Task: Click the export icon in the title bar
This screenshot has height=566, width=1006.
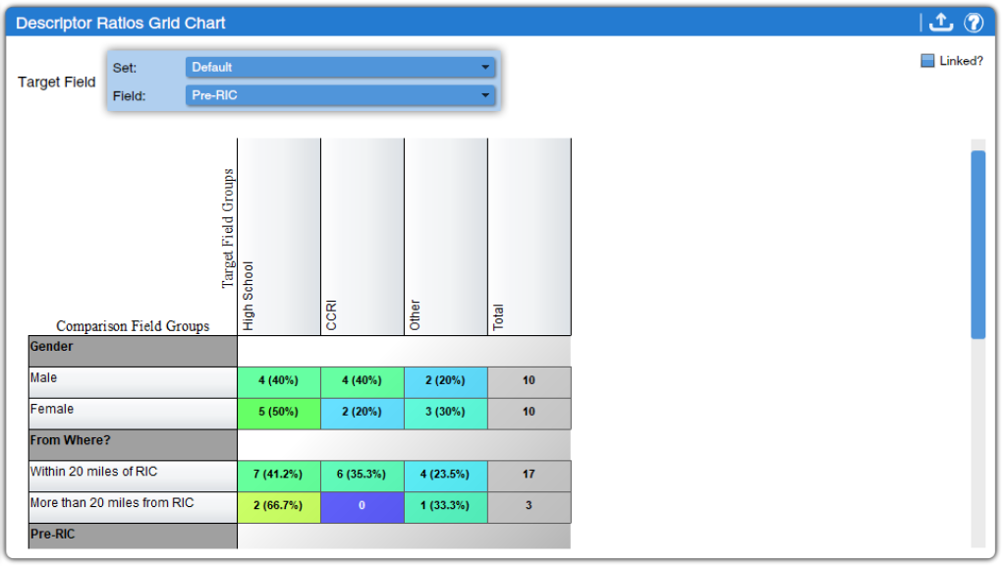Action: [x=940, y=22]
